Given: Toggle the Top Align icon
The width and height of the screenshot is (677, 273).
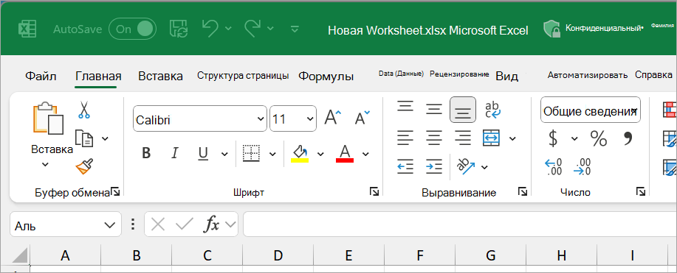Looking at the screenshot, I should coord(405,106).
